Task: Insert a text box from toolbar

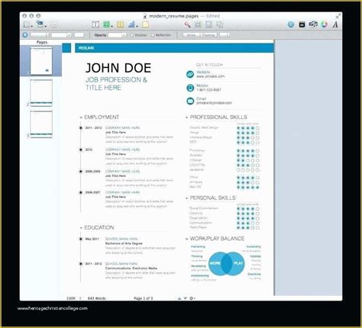Action: pyautogui.click(x=95, y=24)
